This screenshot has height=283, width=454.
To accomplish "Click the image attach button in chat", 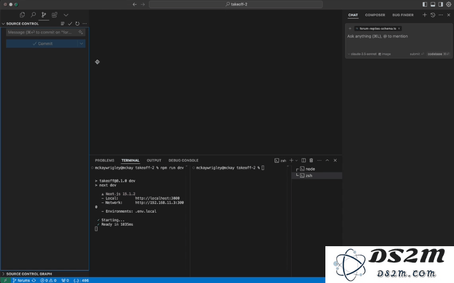I will tap(384, 54).
